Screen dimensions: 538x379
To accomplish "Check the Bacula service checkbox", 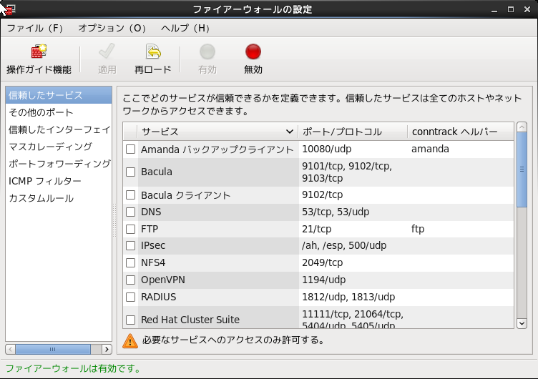I will (130, 172).
